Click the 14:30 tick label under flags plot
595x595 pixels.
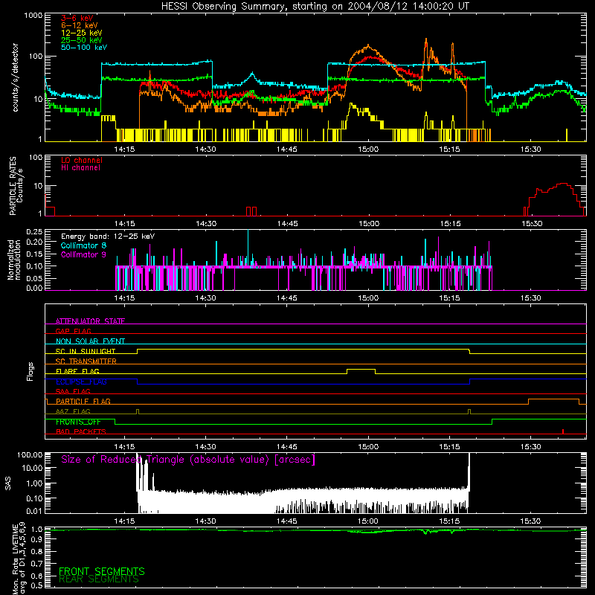206,447
